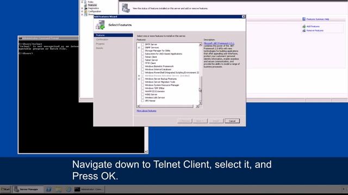
Task: Click the Remove Features icon
Action: (x=304, y=30)
